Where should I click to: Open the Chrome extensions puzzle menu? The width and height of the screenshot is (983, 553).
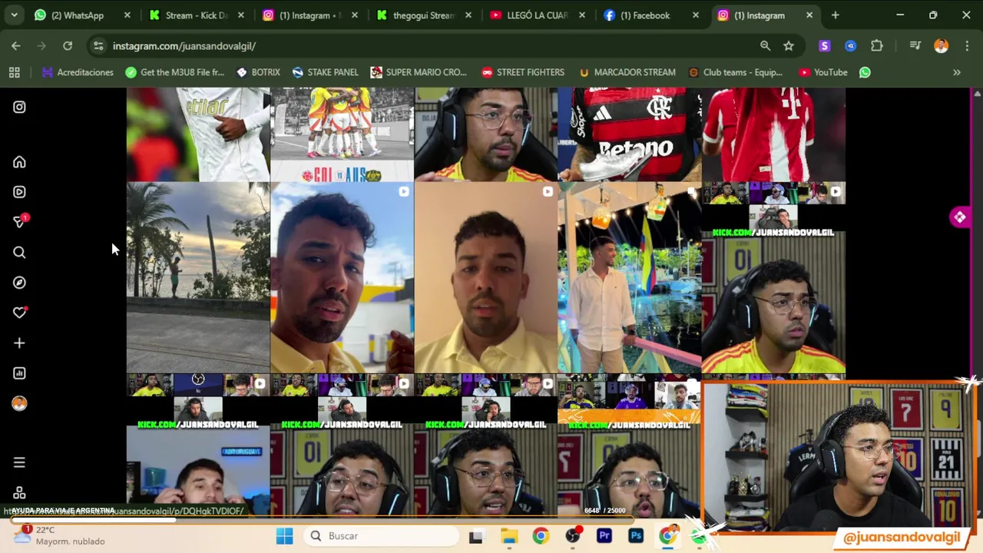coord(877,46)
